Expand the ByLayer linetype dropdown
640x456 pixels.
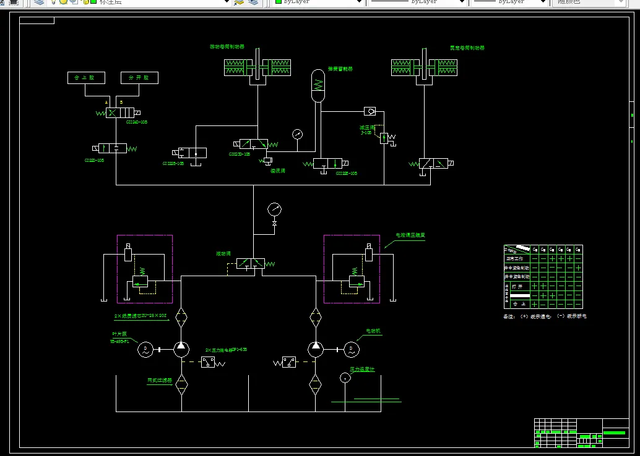[462, 2]
